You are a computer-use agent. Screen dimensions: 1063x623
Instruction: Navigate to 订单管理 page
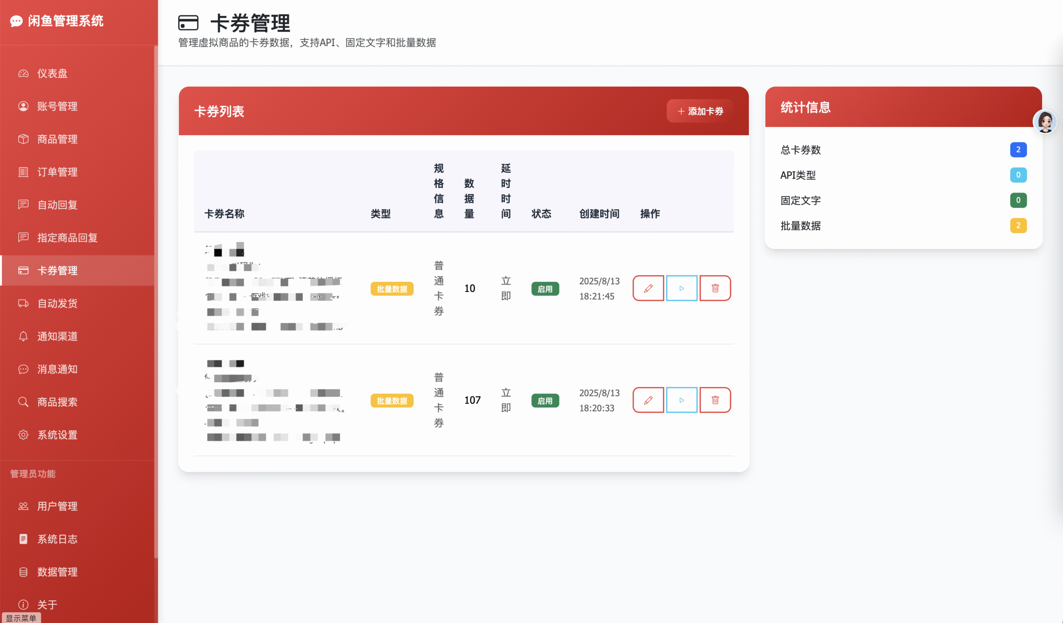[x=57, y=172]
